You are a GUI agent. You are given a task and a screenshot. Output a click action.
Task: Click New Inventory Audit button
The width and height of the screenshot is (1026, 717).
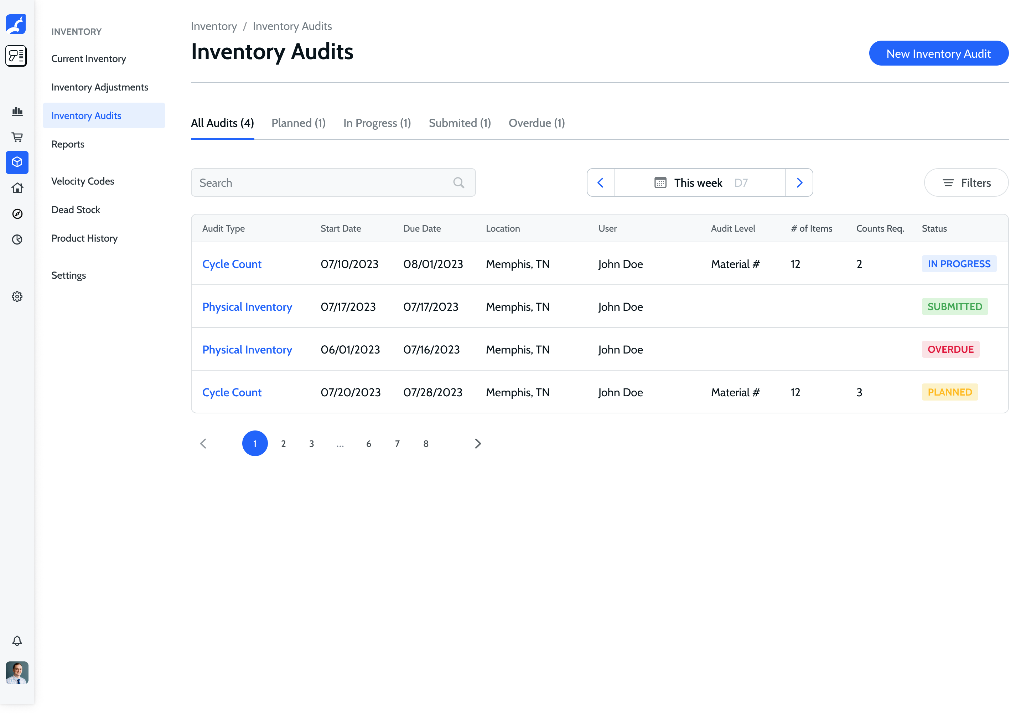(938, 54)
